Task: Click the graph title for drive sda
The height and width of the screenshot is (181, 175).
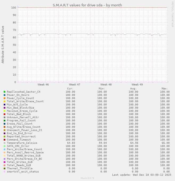Action: [87, 5]
